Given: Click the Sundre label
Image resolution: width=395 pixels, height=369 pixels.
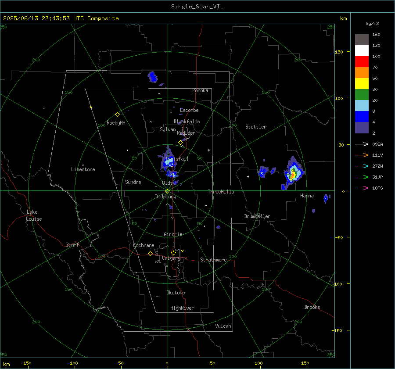Looking at the screenshot, I should 133,182.
